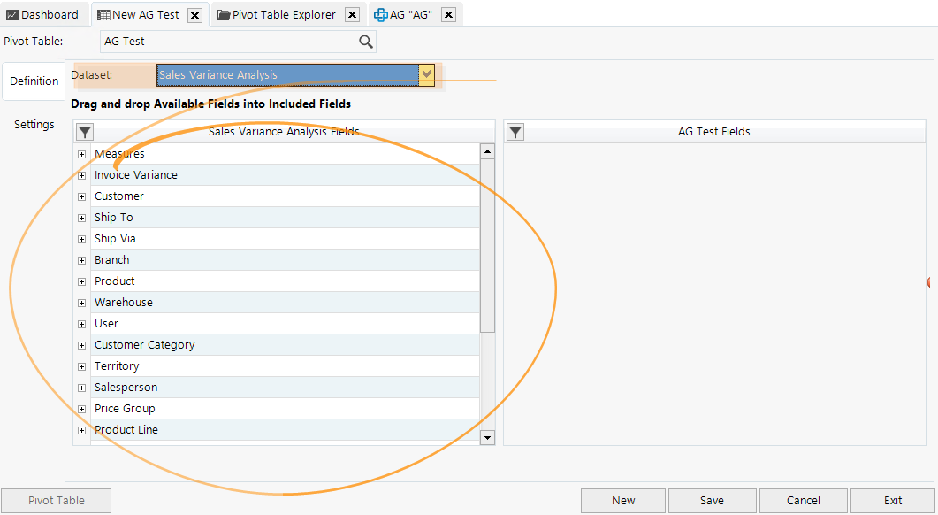Expand the Price Group node
The width and height of the screenshot is (938, 515).
[x=82, y=410]
